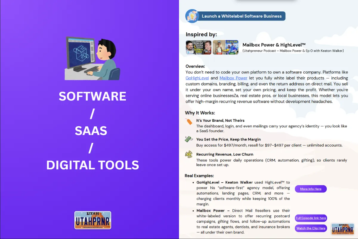Click the sentence about tools powering daily operations
This screenshot has height=239, width=358.
point(272,163)
